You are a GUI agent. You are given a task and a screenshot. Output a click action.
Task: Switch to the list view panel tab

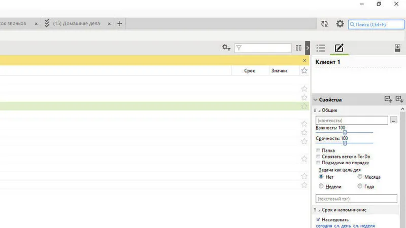[321, 48]
